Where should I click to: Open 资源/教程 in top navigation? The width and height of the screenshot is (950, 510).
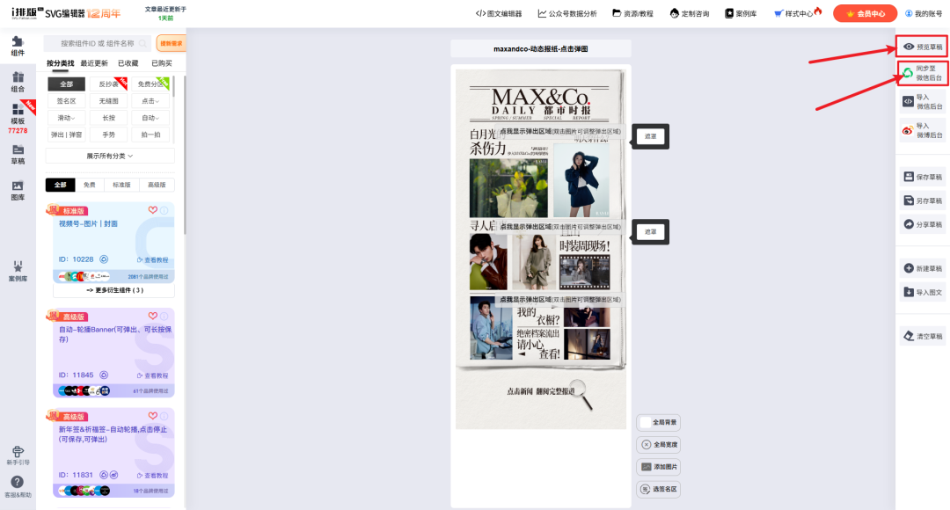(632, 13)
